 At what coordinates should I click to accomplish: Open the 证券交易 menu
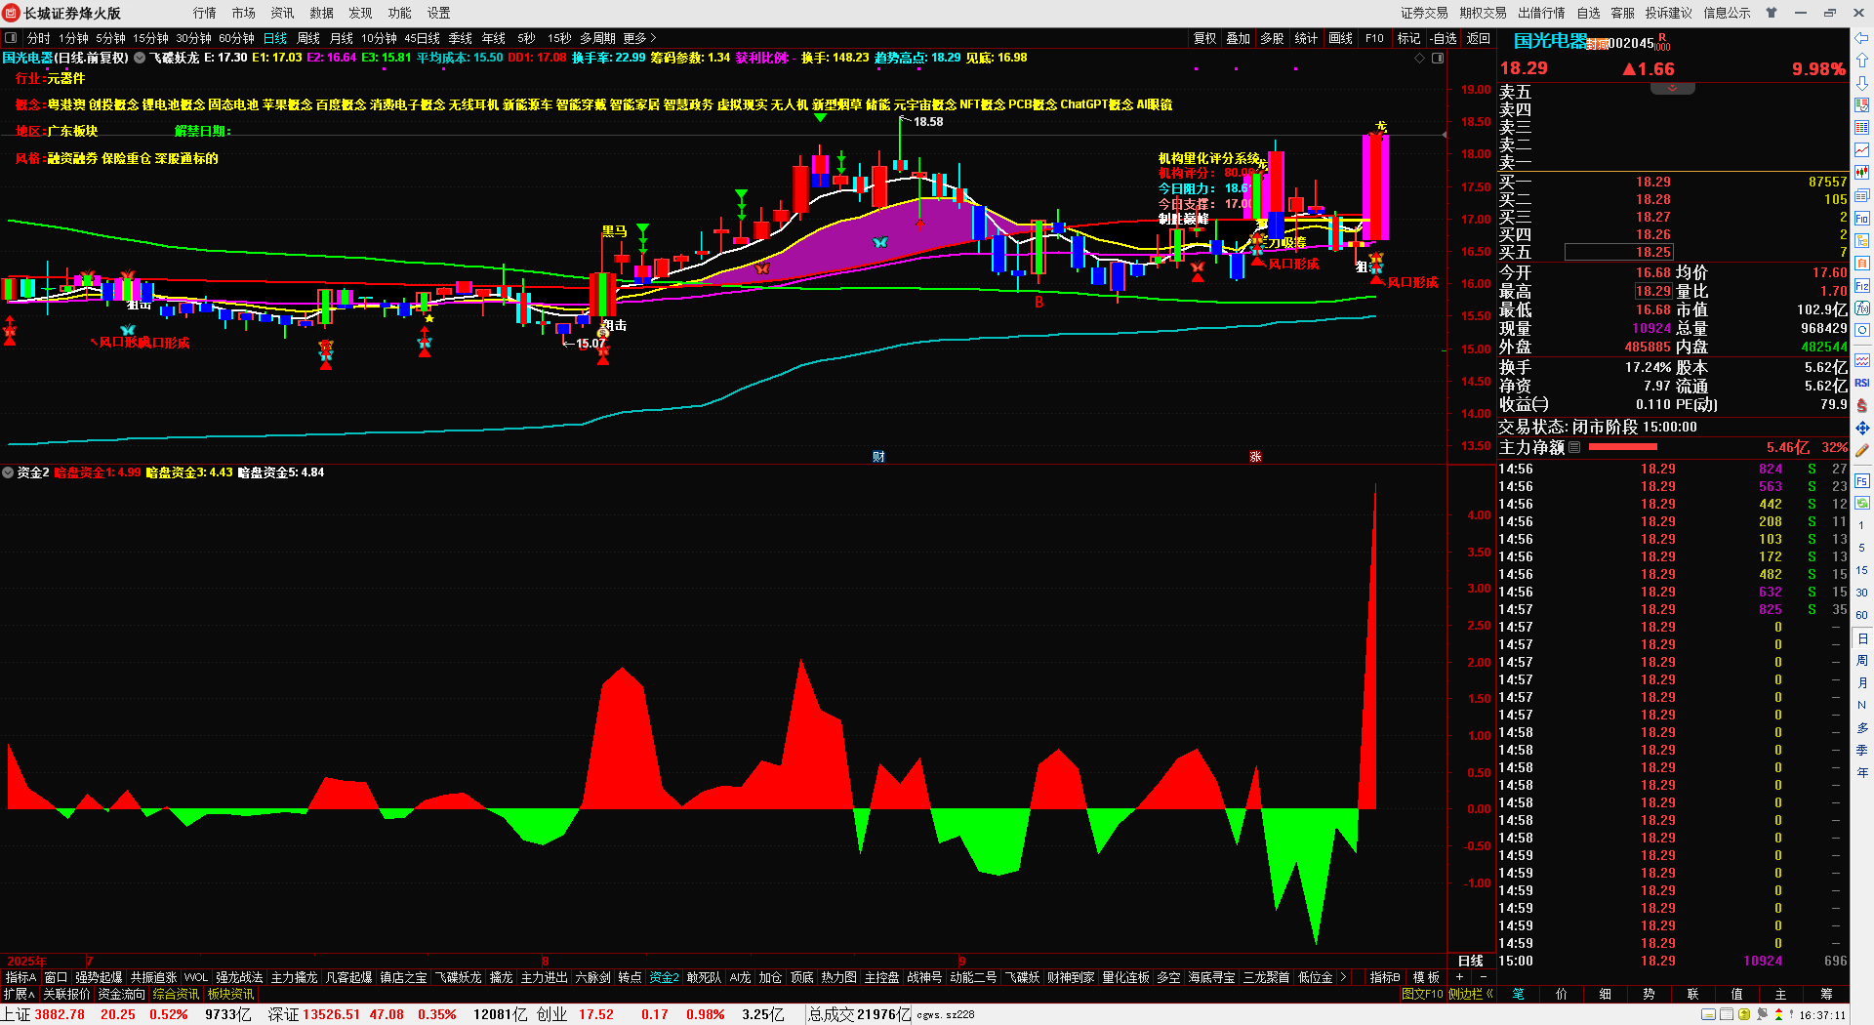click(x=1425, y=13)
